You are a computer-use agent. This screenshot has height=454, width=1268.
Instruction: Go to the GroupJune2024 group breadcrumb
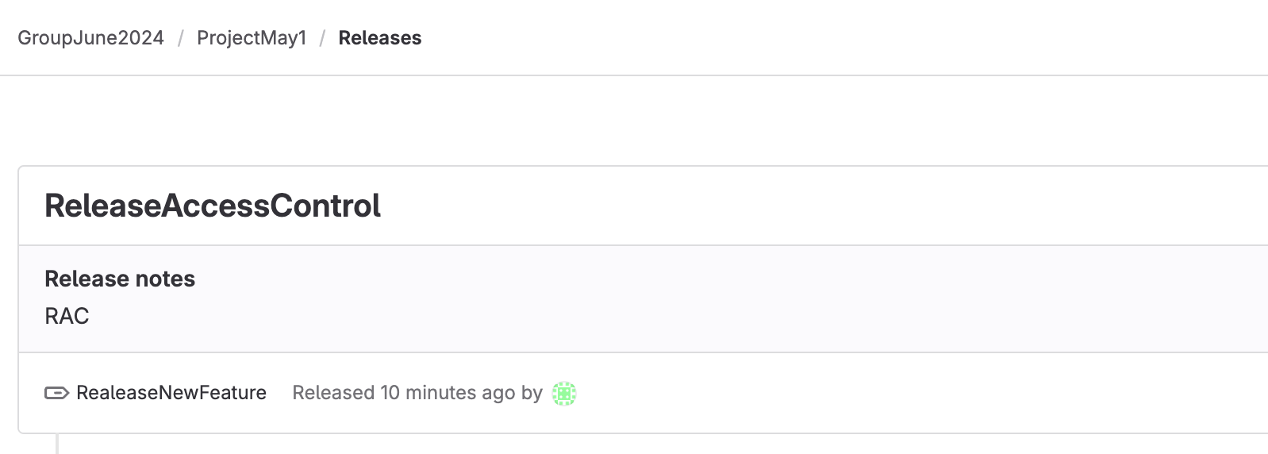(90, 38)
